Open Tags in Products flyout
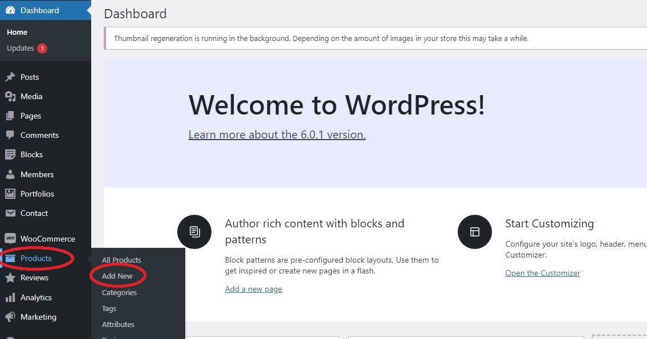Image resolution: width=647 pixels, height=339 pixels. [109, 308]
